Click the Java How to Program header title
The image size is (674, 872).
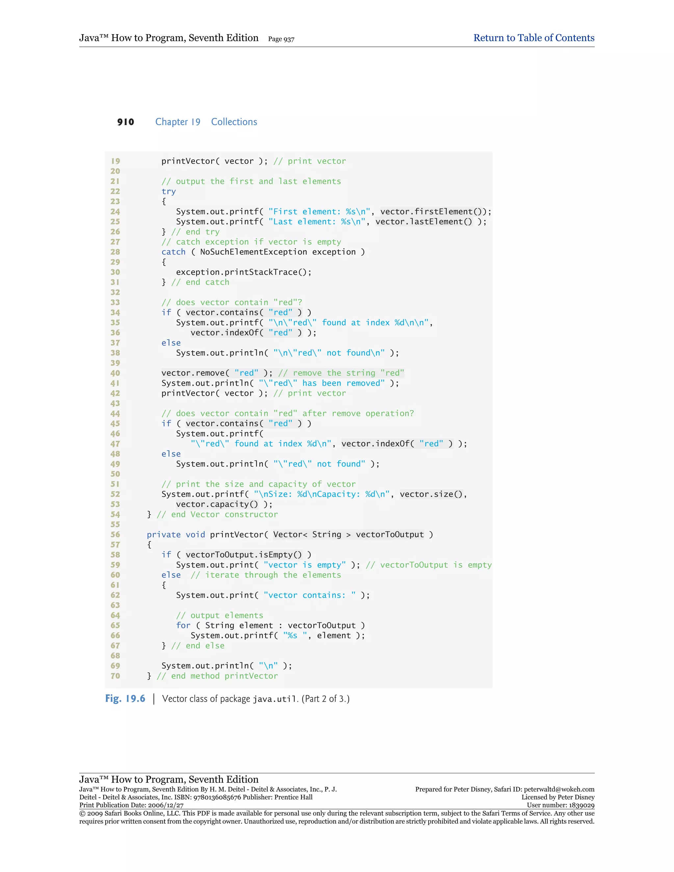(168, 38)
